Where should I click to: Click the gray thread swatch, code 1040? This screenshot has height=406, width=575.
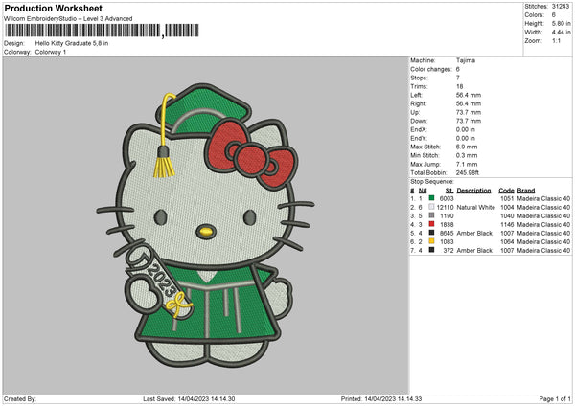[x=432, y=215]
